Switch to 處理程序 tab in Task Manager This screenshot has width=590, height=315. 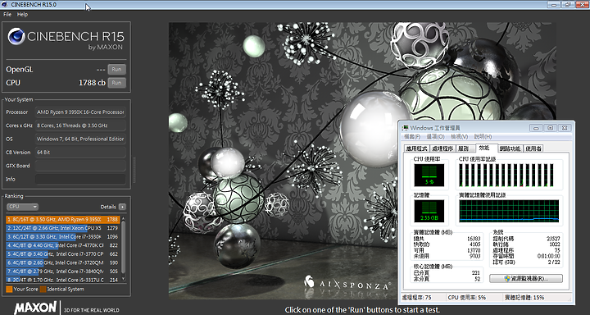click(442, 148)
